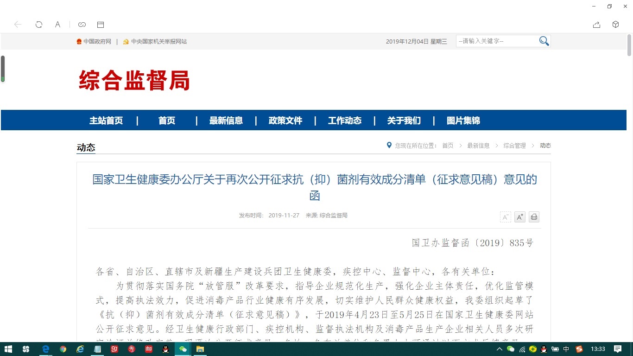Open the 中国政府网 link
633x356 pixels.
[97, 42]
